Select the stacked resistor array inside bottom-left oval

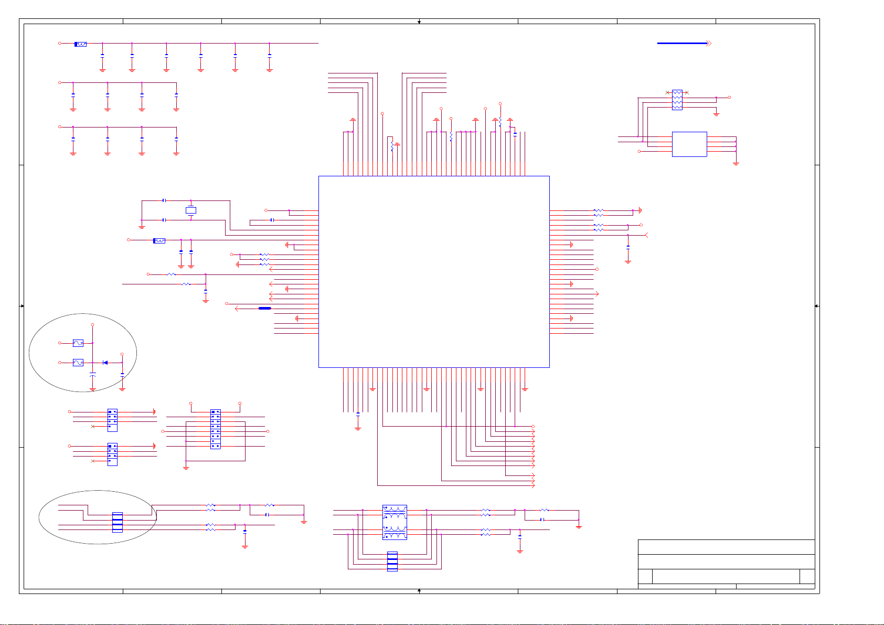point(118,522)
